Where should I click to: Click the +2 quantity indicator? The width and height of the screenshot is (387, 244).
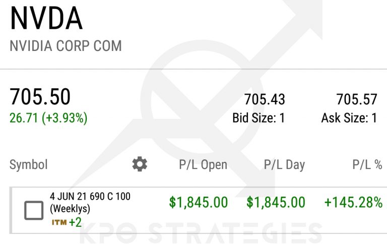[75, 222]
